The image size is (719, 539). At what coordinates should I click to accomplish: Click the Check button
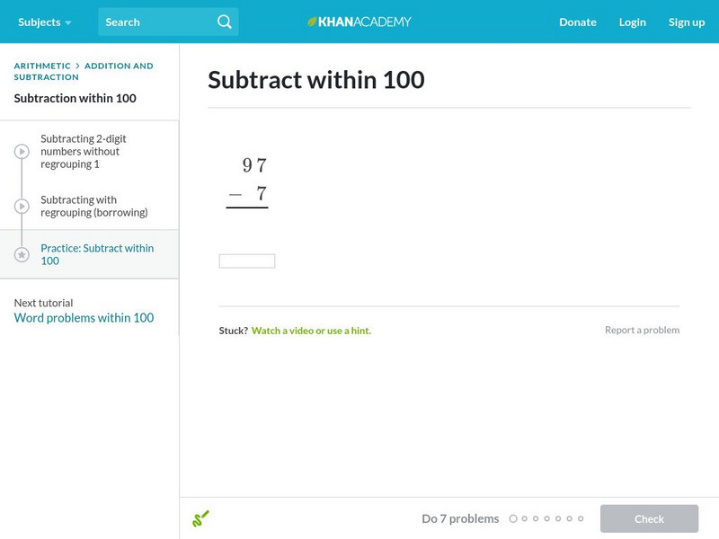649,518
